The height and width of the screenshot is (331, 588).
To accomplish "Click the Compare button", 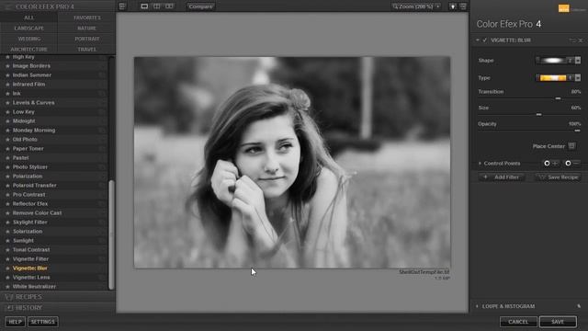I will [x=200, y=6].
